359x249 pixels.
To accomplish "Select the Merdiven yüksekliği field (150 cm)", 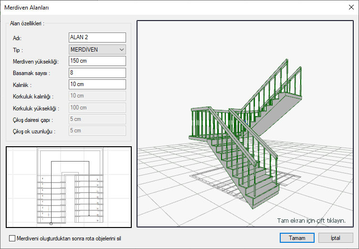I will (x=97, y=61).
